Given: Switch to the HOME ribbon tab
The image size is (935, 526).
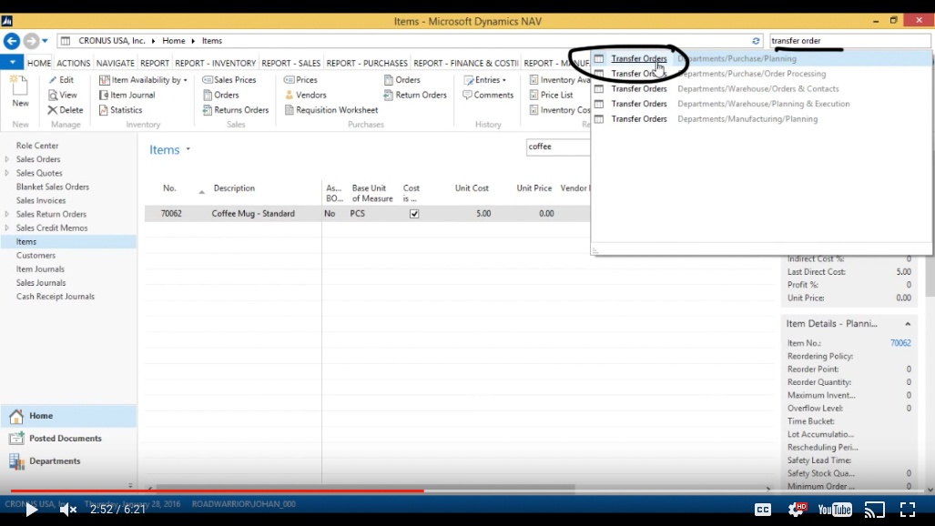Looking at the screenshot, I should click(x=39, y=63).
